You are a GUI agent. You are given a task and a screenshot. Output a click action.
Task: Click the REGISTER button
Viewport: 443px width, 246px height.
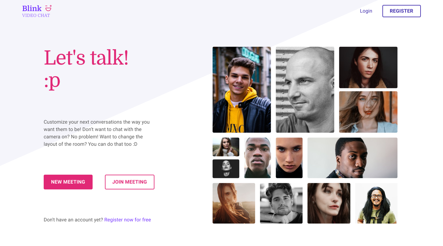(401, 11)
